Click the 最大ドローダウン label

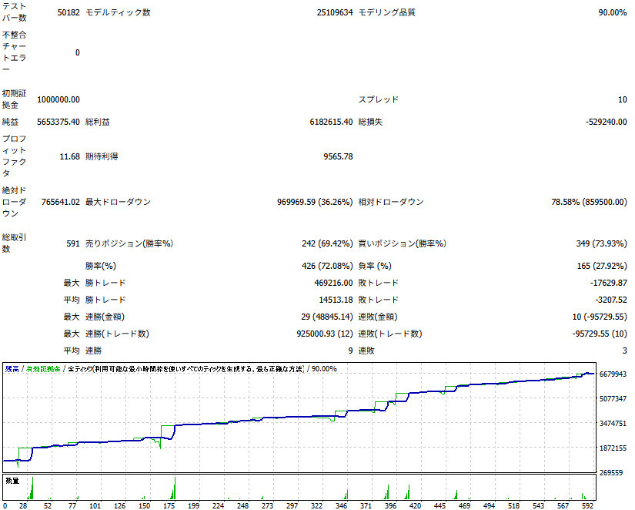(118, 202)
